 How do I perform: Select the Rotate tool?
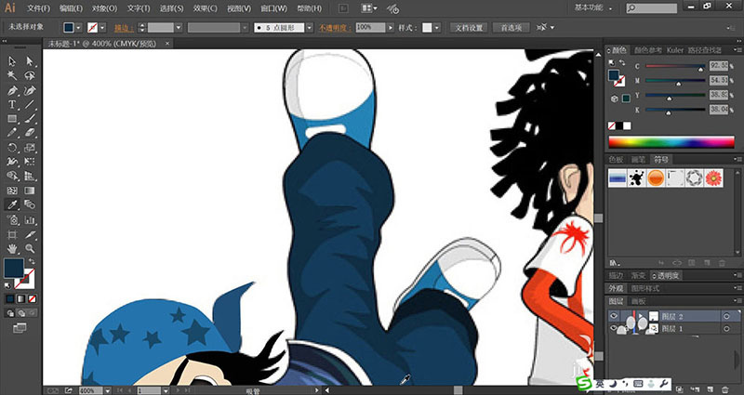point(12,148)
